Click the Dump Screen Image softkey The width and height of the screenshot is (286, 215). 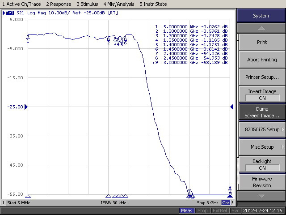point(262,112)
